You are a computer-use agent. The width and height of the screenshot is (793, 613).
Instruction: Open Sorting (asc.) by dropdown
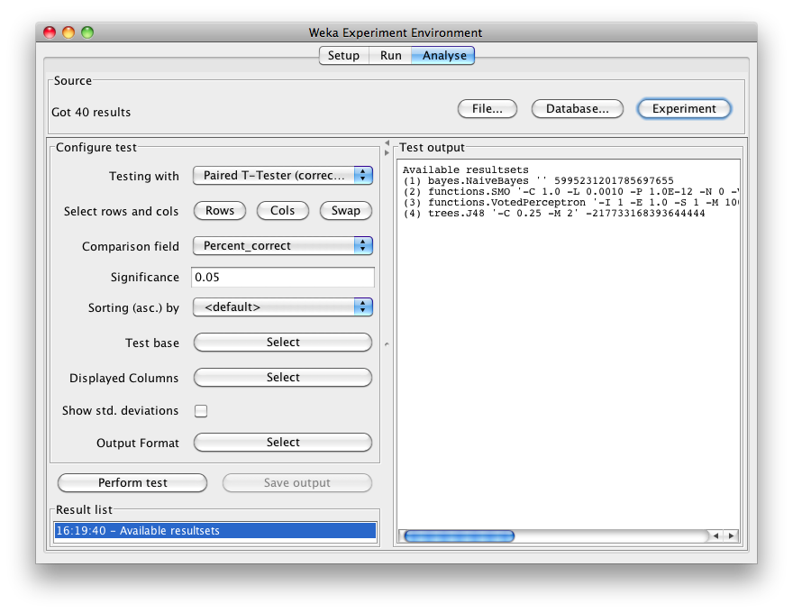[x=283, y=307]
